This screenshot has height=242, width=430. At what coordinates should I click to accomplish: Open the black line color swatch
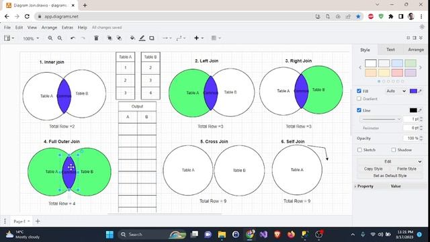413,110
